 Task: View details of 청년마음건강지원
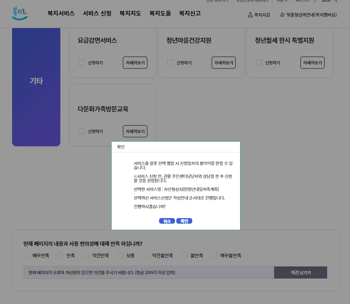224,63
